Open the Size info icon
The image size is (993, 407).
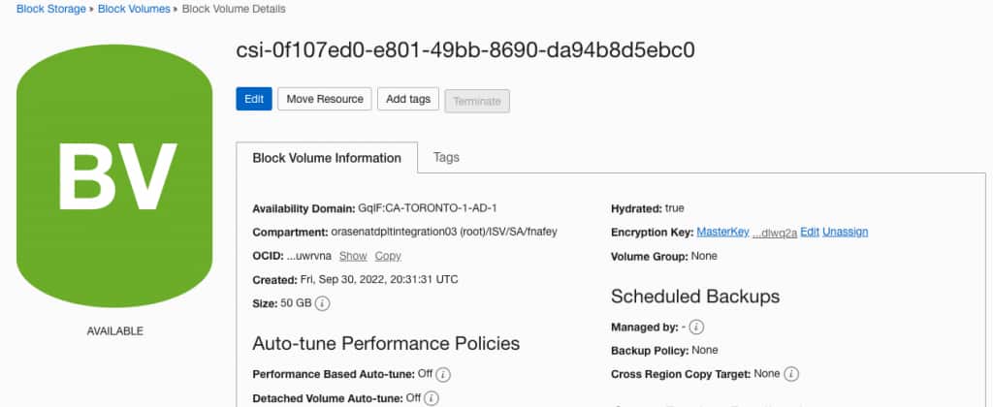pos(322,304)
